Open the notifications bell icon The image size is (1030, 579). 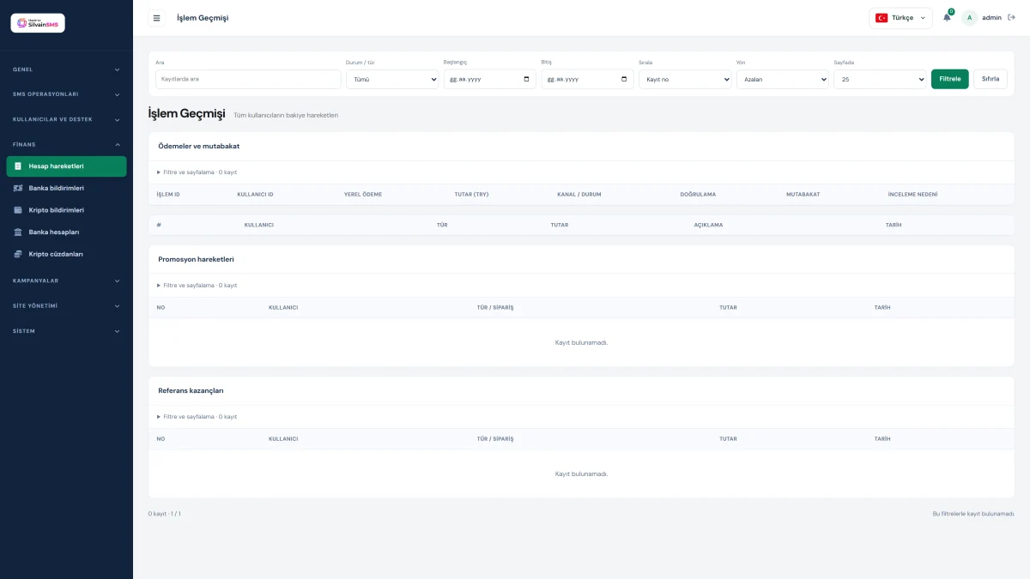pos(947,17)
